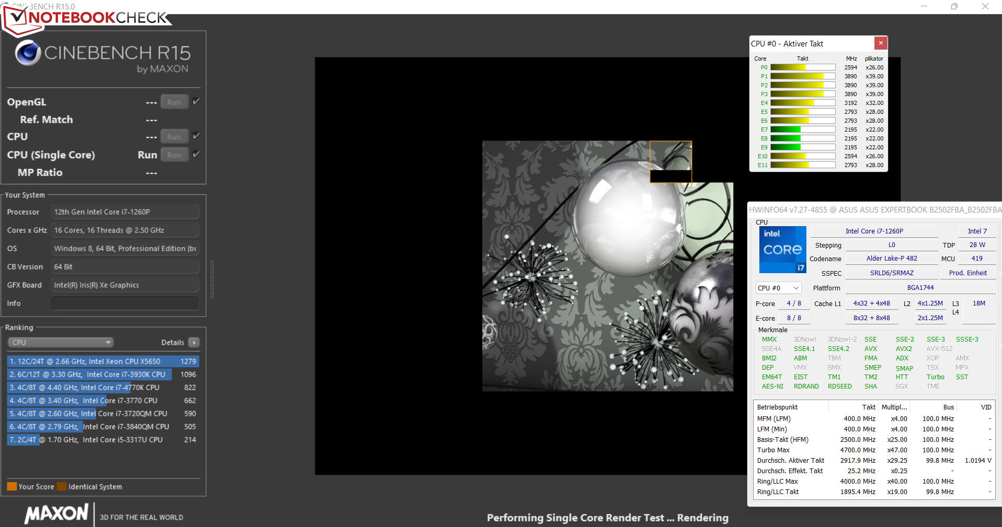
Task: Toggle the OpenGL test checkbox
Action: [x=196, y=101]
